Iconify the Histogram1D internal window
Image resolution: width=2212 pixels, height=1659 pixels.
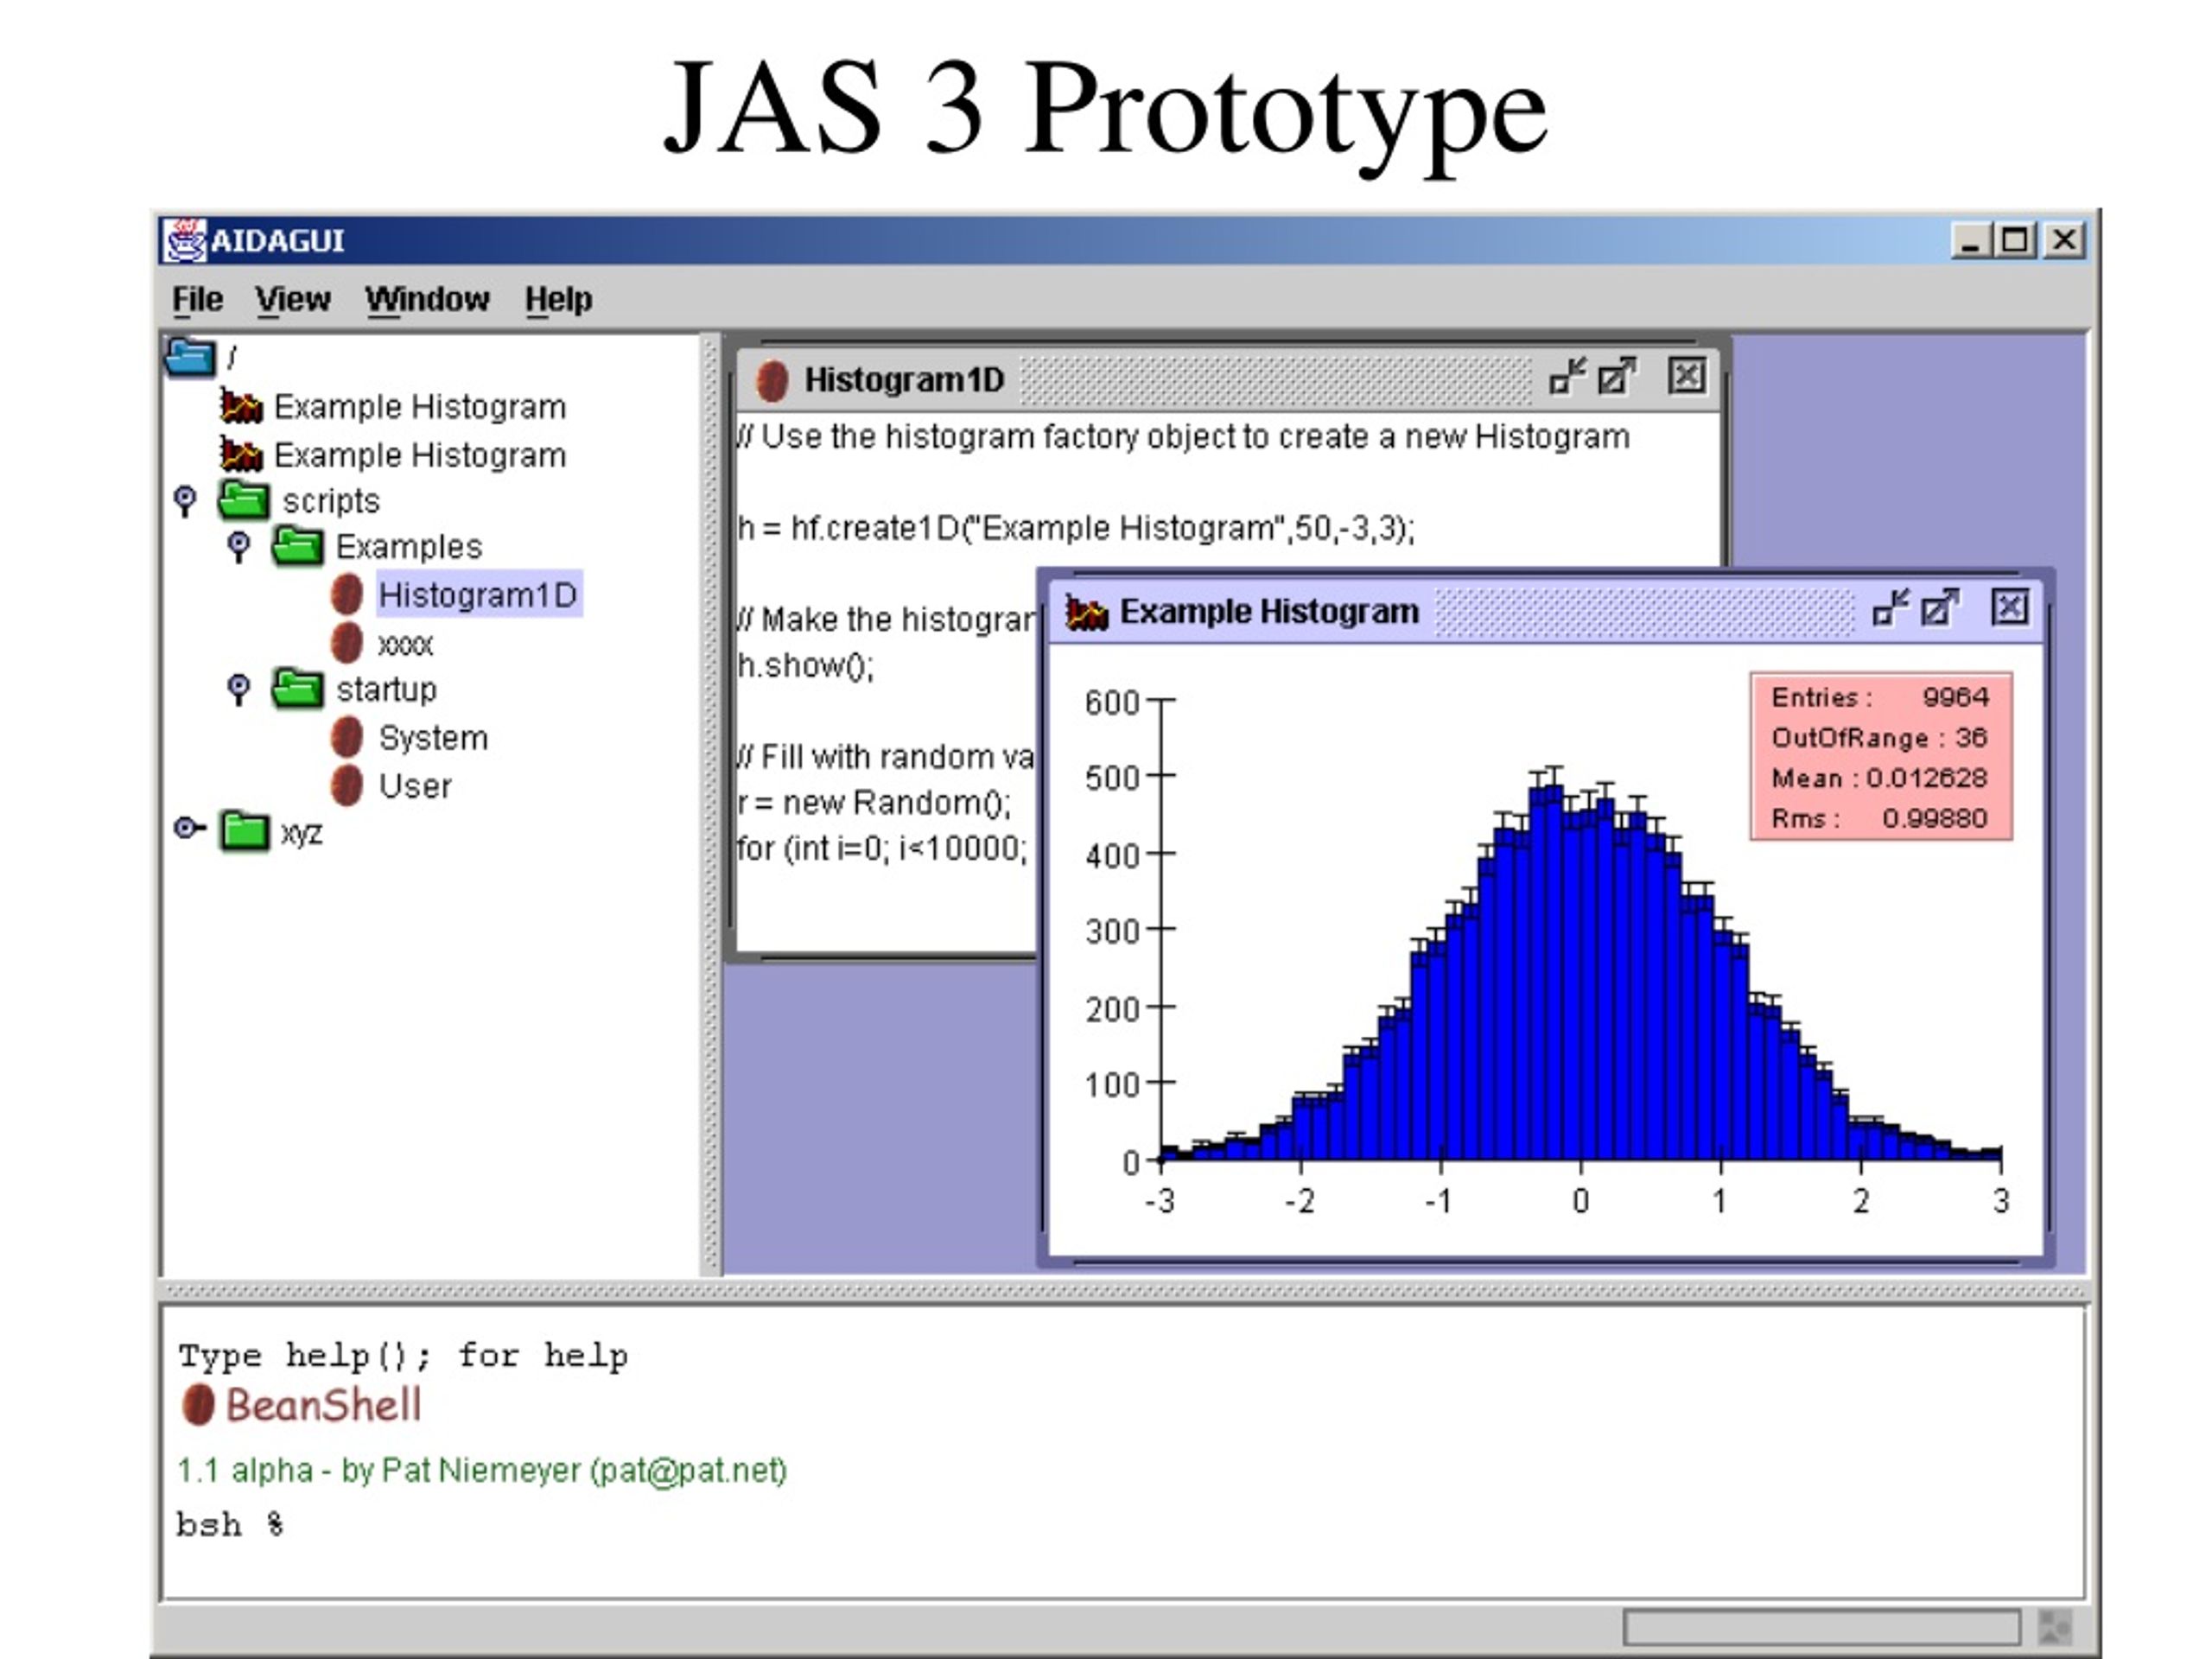tap(1567, 377)
